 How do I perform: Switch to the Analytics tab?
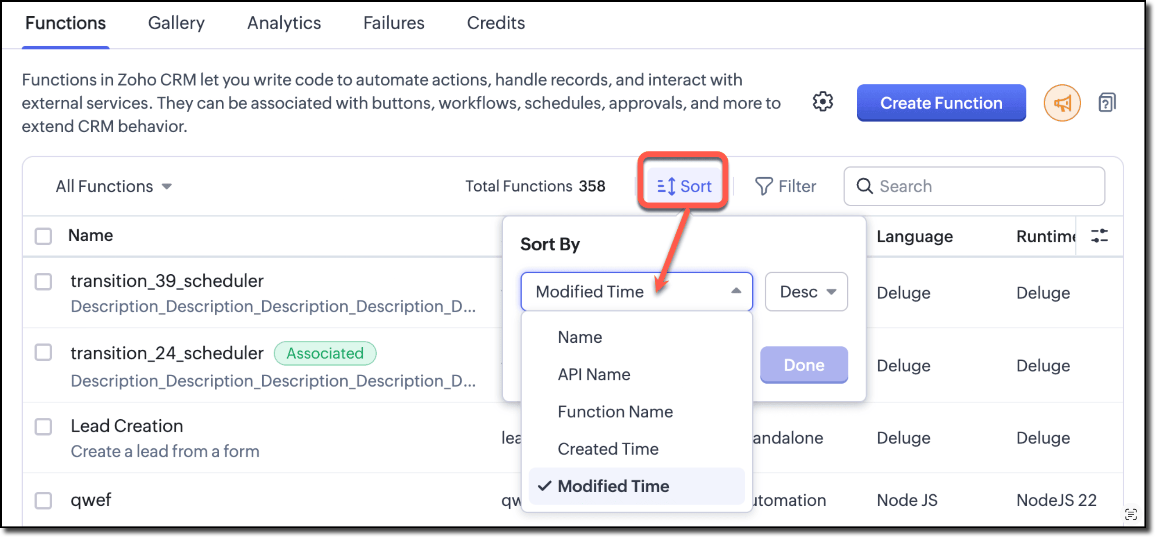coord(284,23)
